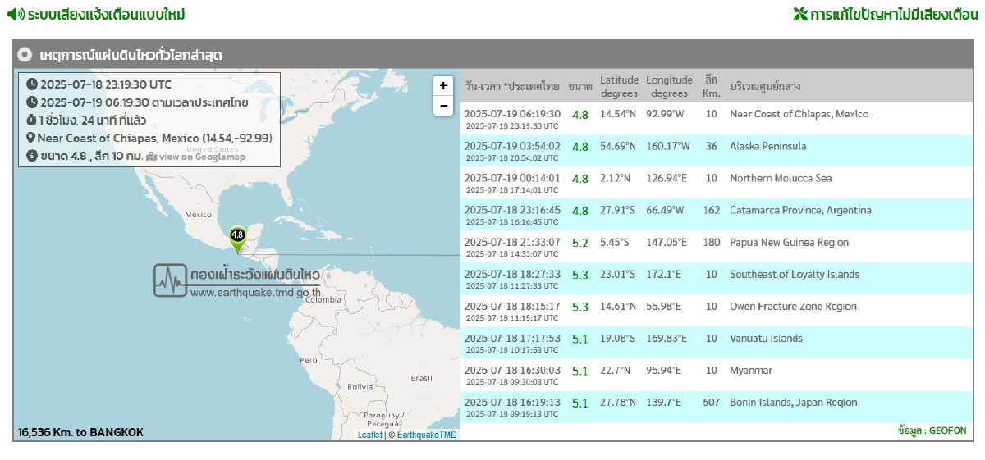Screen dimensions: 985x460
Task: Open the Leaflet attribution link
Action: [x=369, y=435]
